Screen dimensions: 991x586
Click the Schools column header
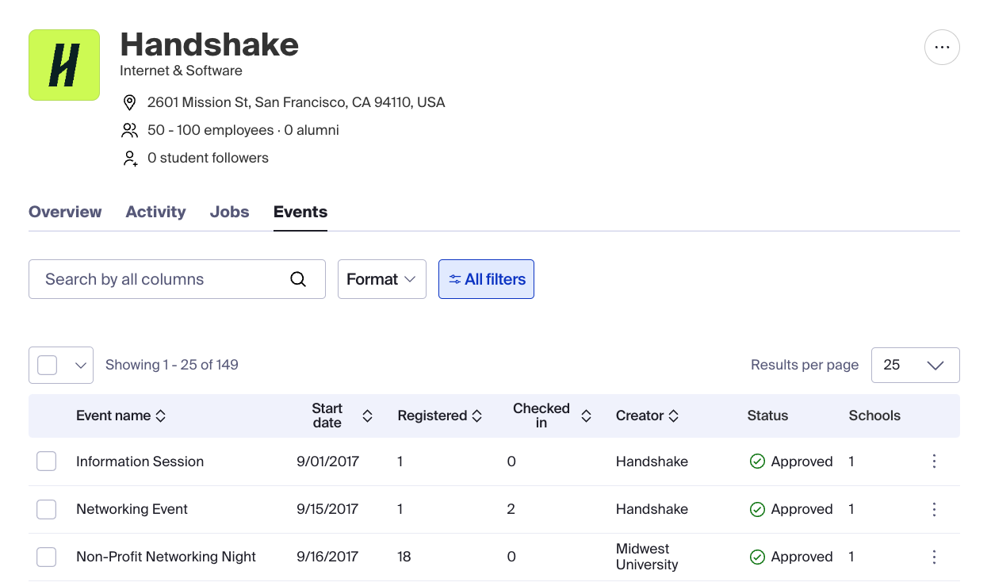click(875, 416)
